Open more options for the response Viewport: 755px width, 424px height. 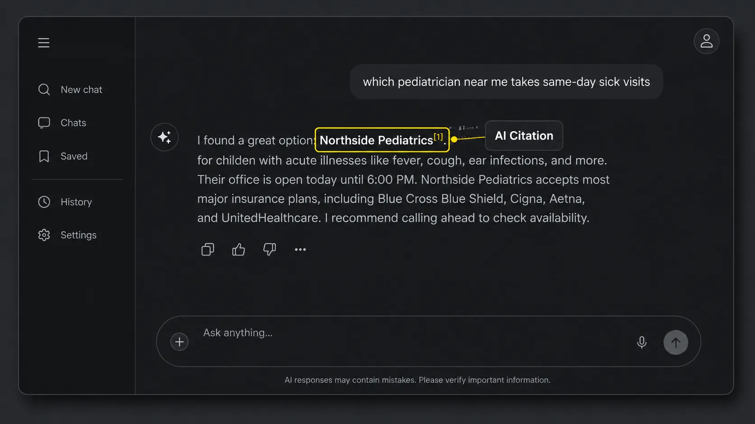point(300,250)
